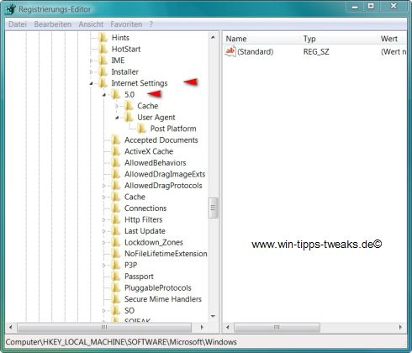
Task: Select the Post Platform folder icon
Action: click(141, 129)
